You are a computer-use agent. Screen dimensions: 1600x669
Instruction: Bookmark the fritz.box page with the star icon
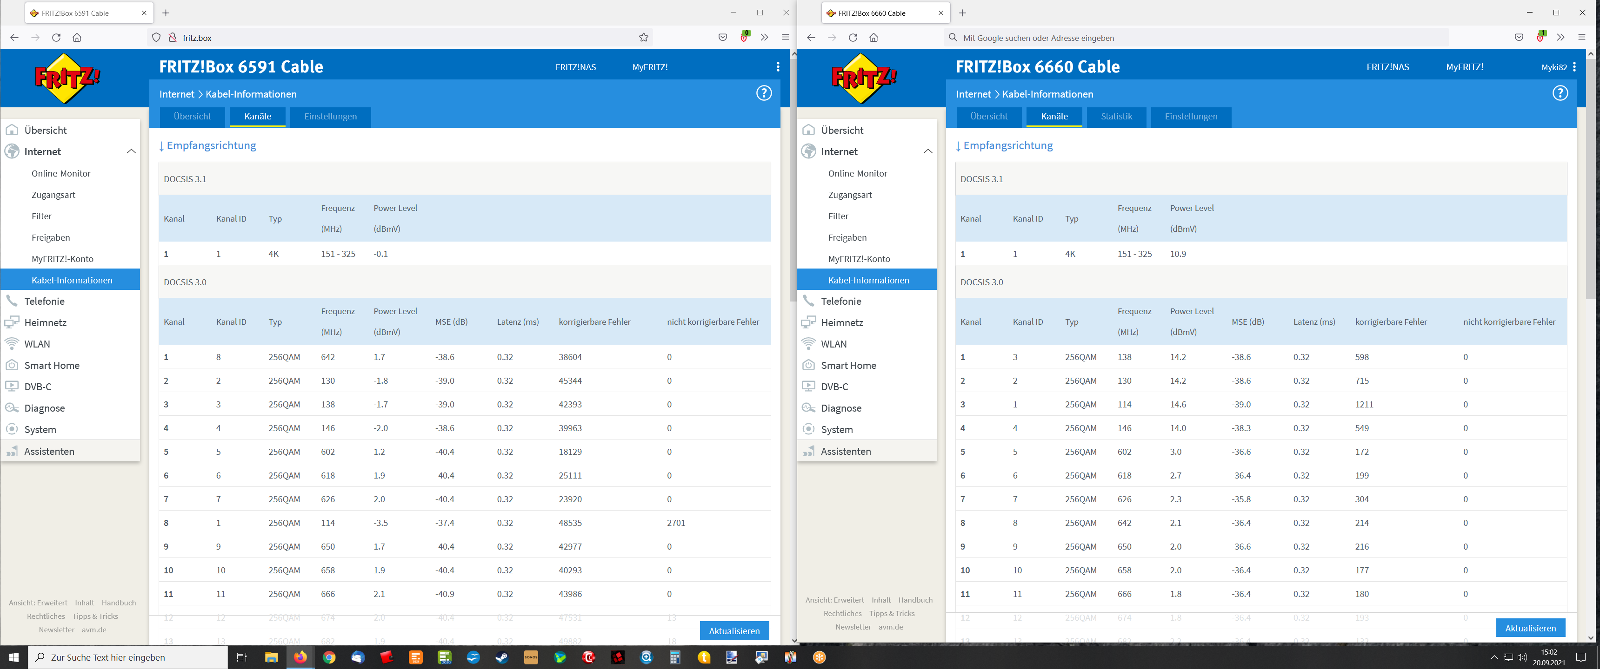(x=643, y=38)
